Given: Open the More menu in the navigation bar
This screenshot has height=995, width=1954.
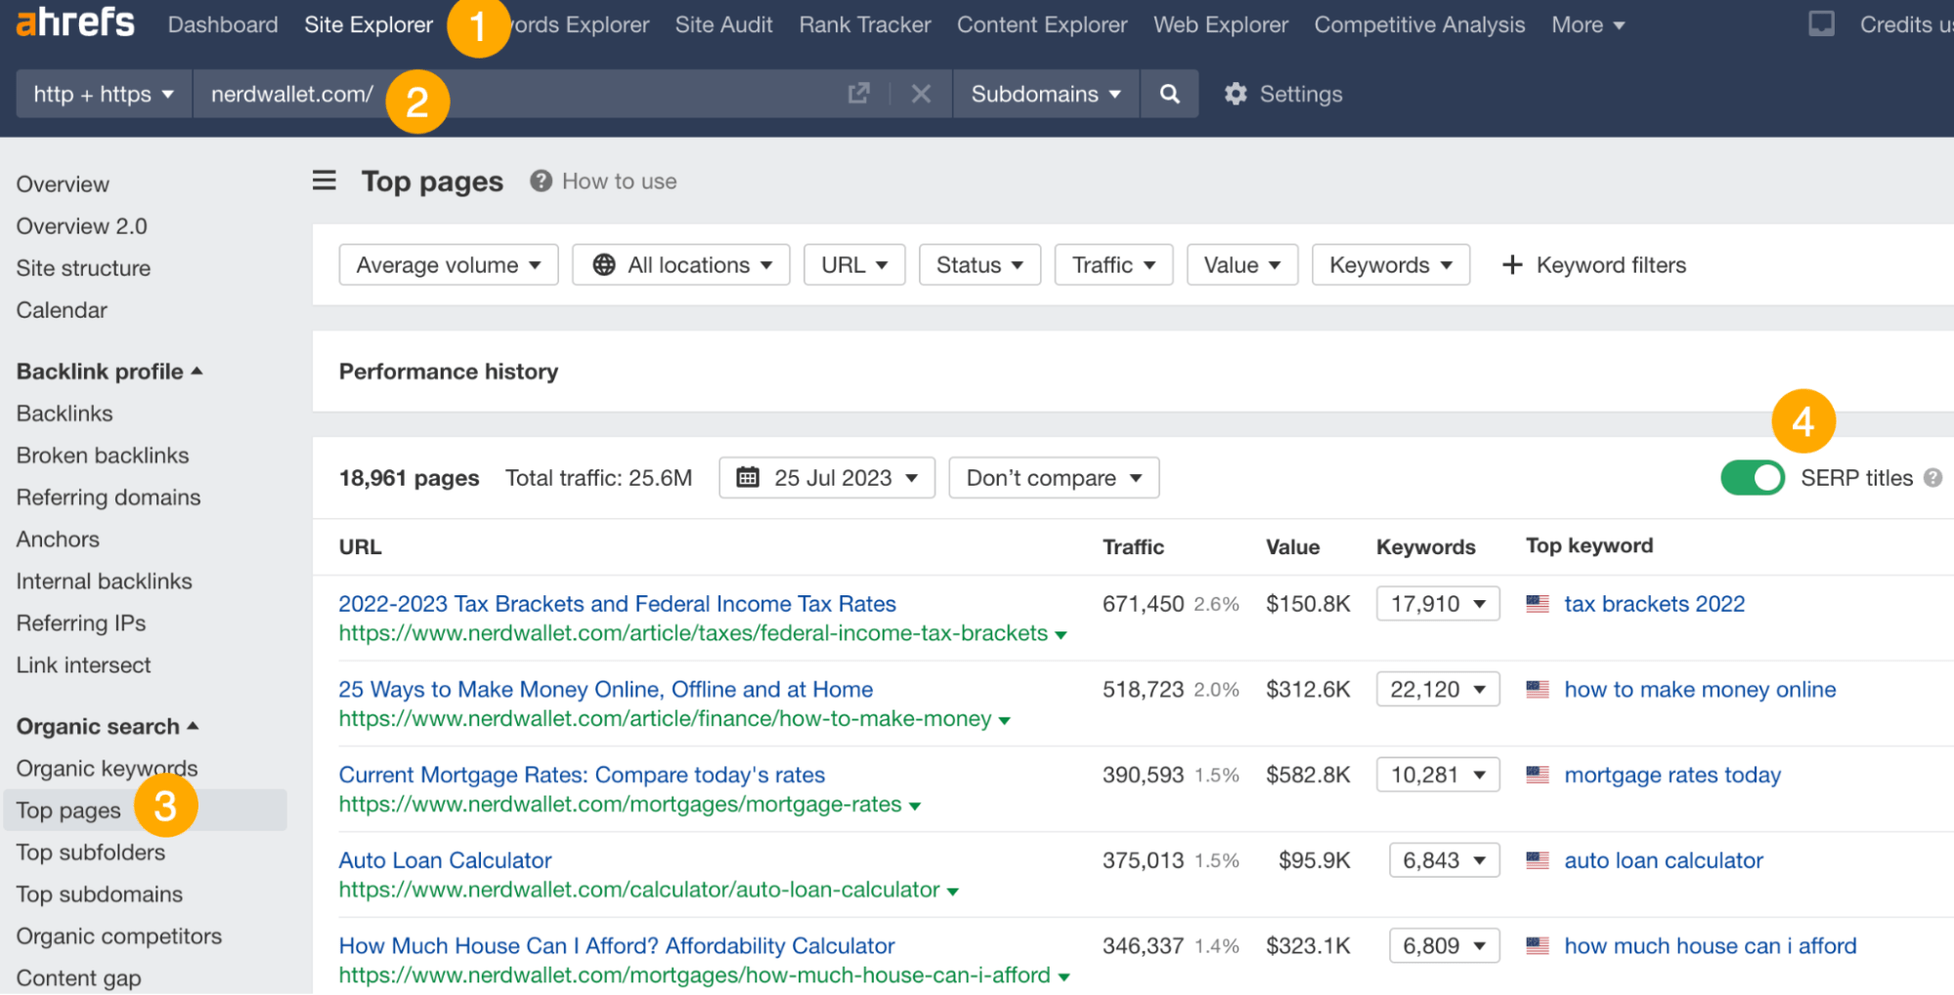Looking at the screenshot, I should 1585,24.
